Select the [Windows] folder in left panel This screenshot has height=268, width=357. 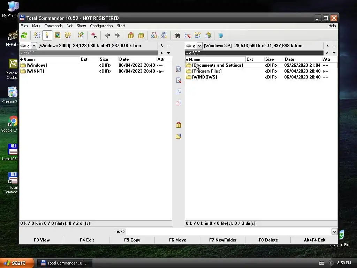[x=96, y=65]
